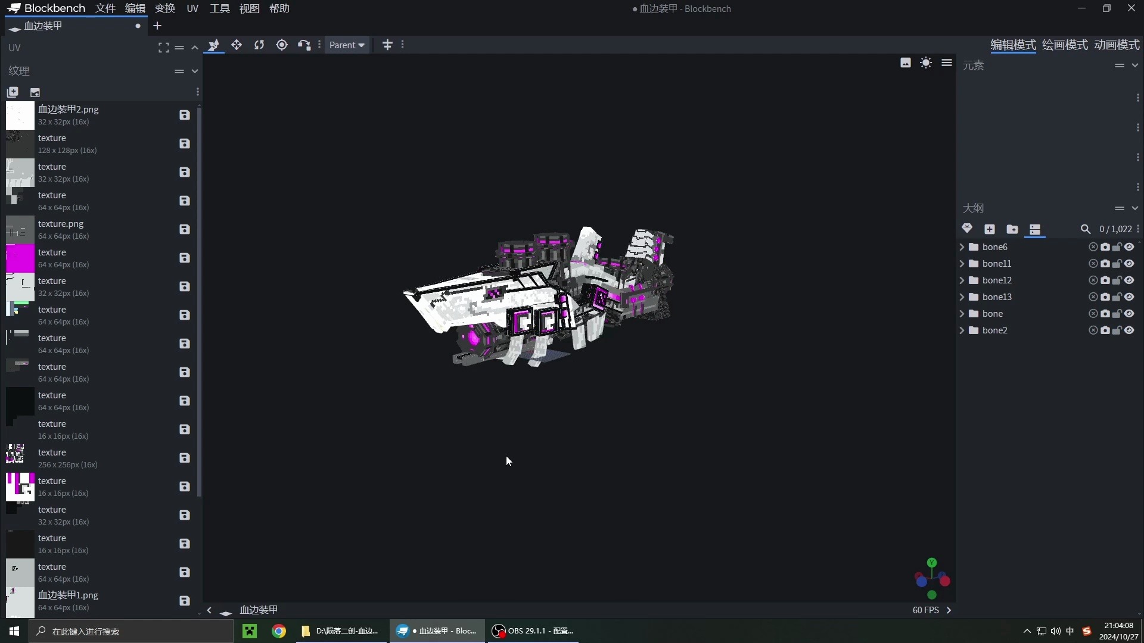Toggle export camera icon for bone2
Image resolution: width=1144 pixels, height=643 pixels.
tap(1105, 330)
